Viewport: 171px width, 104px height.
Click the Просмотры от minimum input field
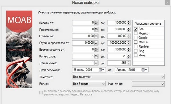pyautogui.click(x=84, y=29)
